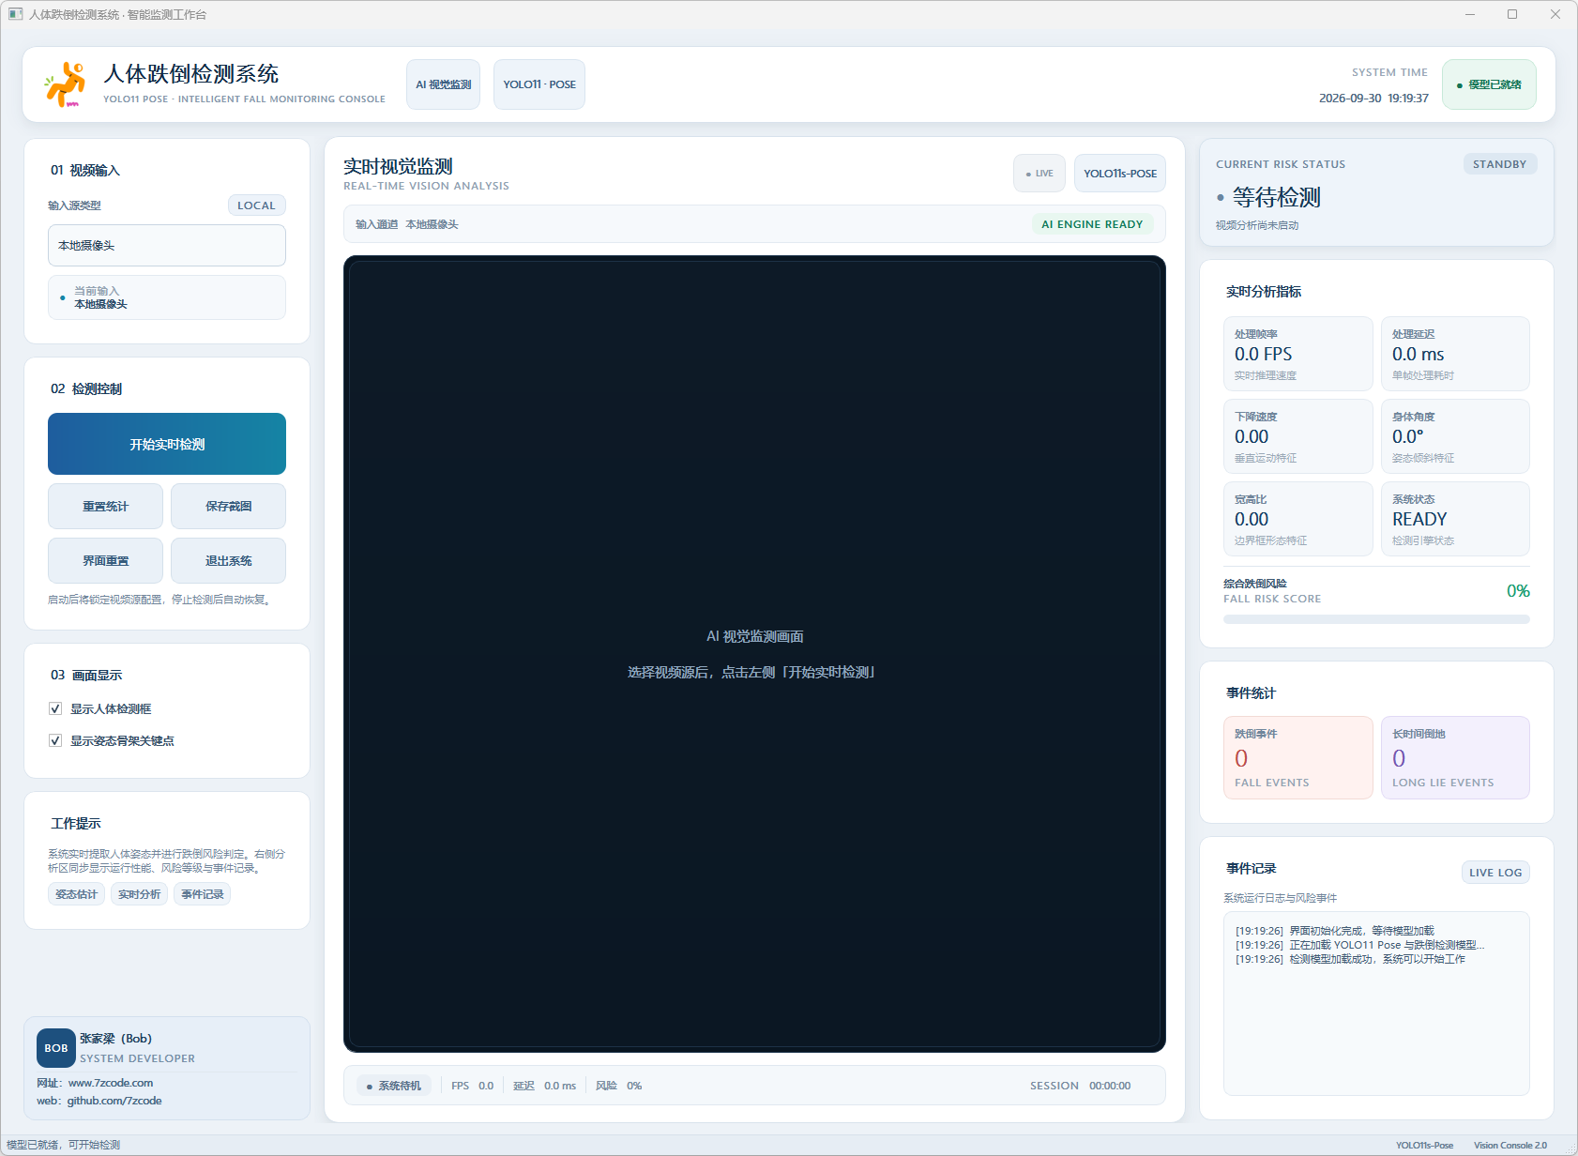This screenshot has height=1156, width=1578.
Task: Start detection with 开始实时检测 button
Action: coord(167,444)
